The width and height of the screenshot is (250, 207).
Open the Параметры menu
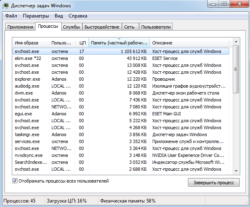[x=35, y=16]
